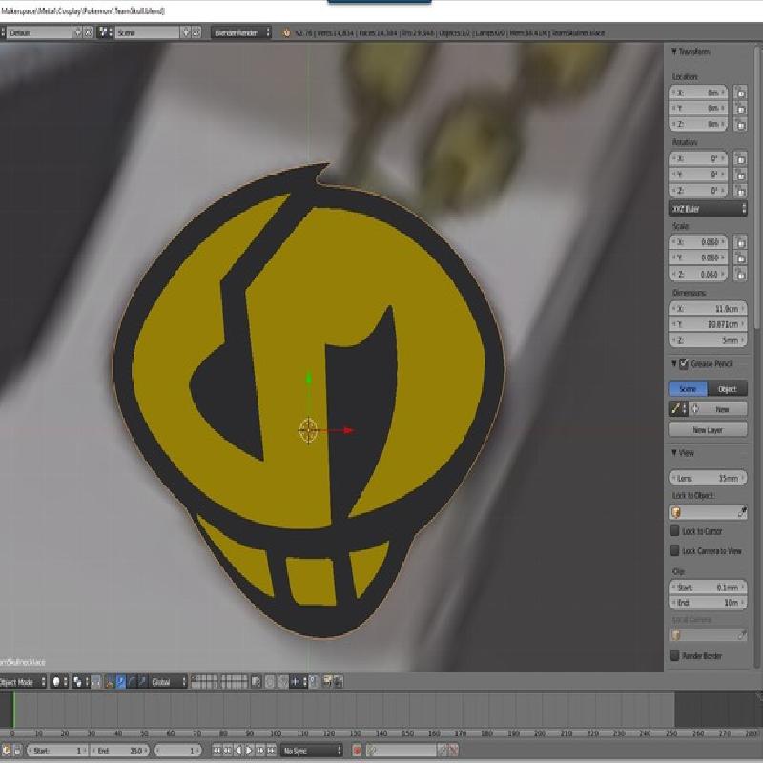Click the Lens 35mm value field

pyautogui.click(x=708, y=478)
